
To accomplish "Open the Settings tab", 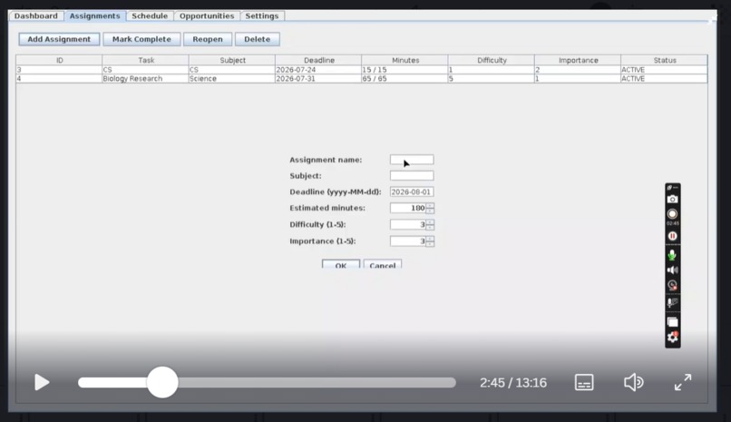I will 262,15.
